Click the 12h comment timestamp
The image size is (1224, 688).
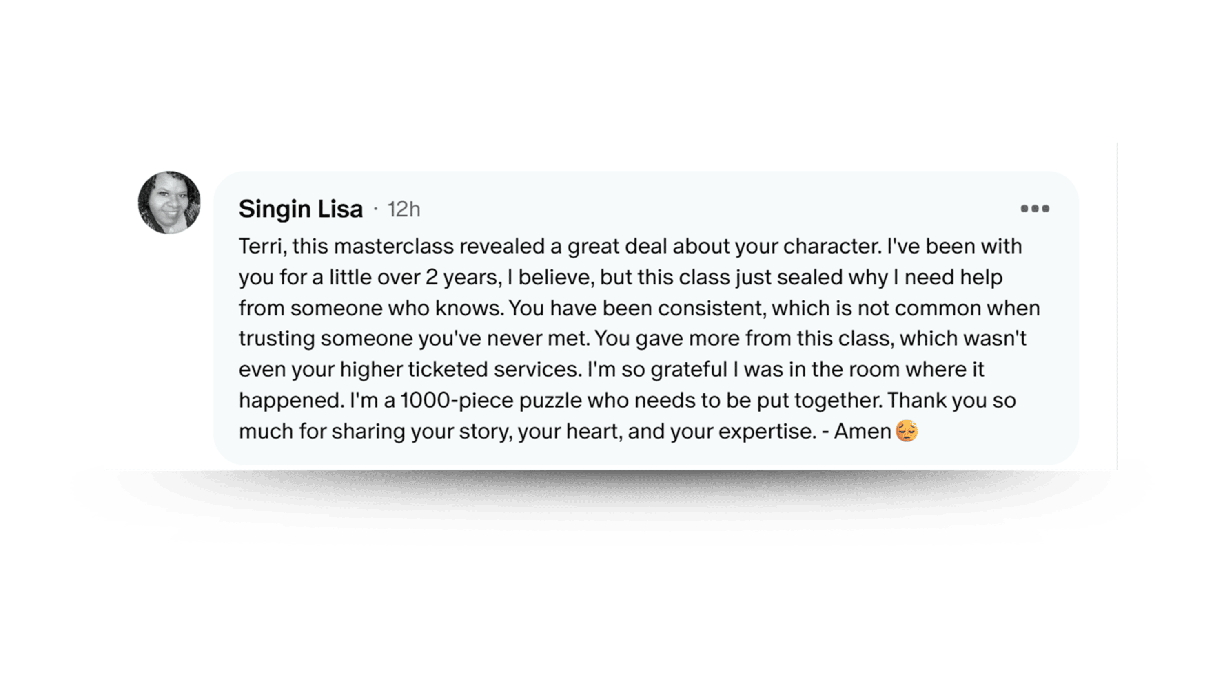pyautogui.click(x=404, y=209)
